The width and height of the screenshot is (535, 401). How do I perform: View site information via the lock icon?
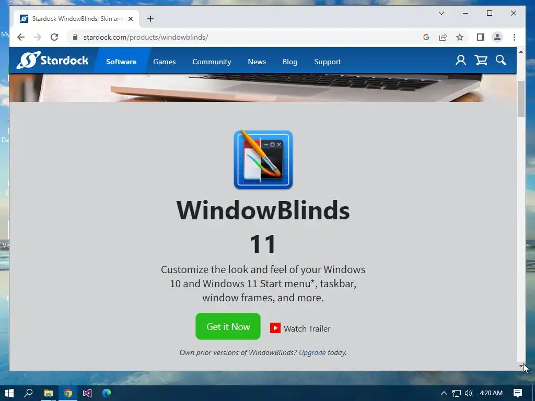point(75,37)
